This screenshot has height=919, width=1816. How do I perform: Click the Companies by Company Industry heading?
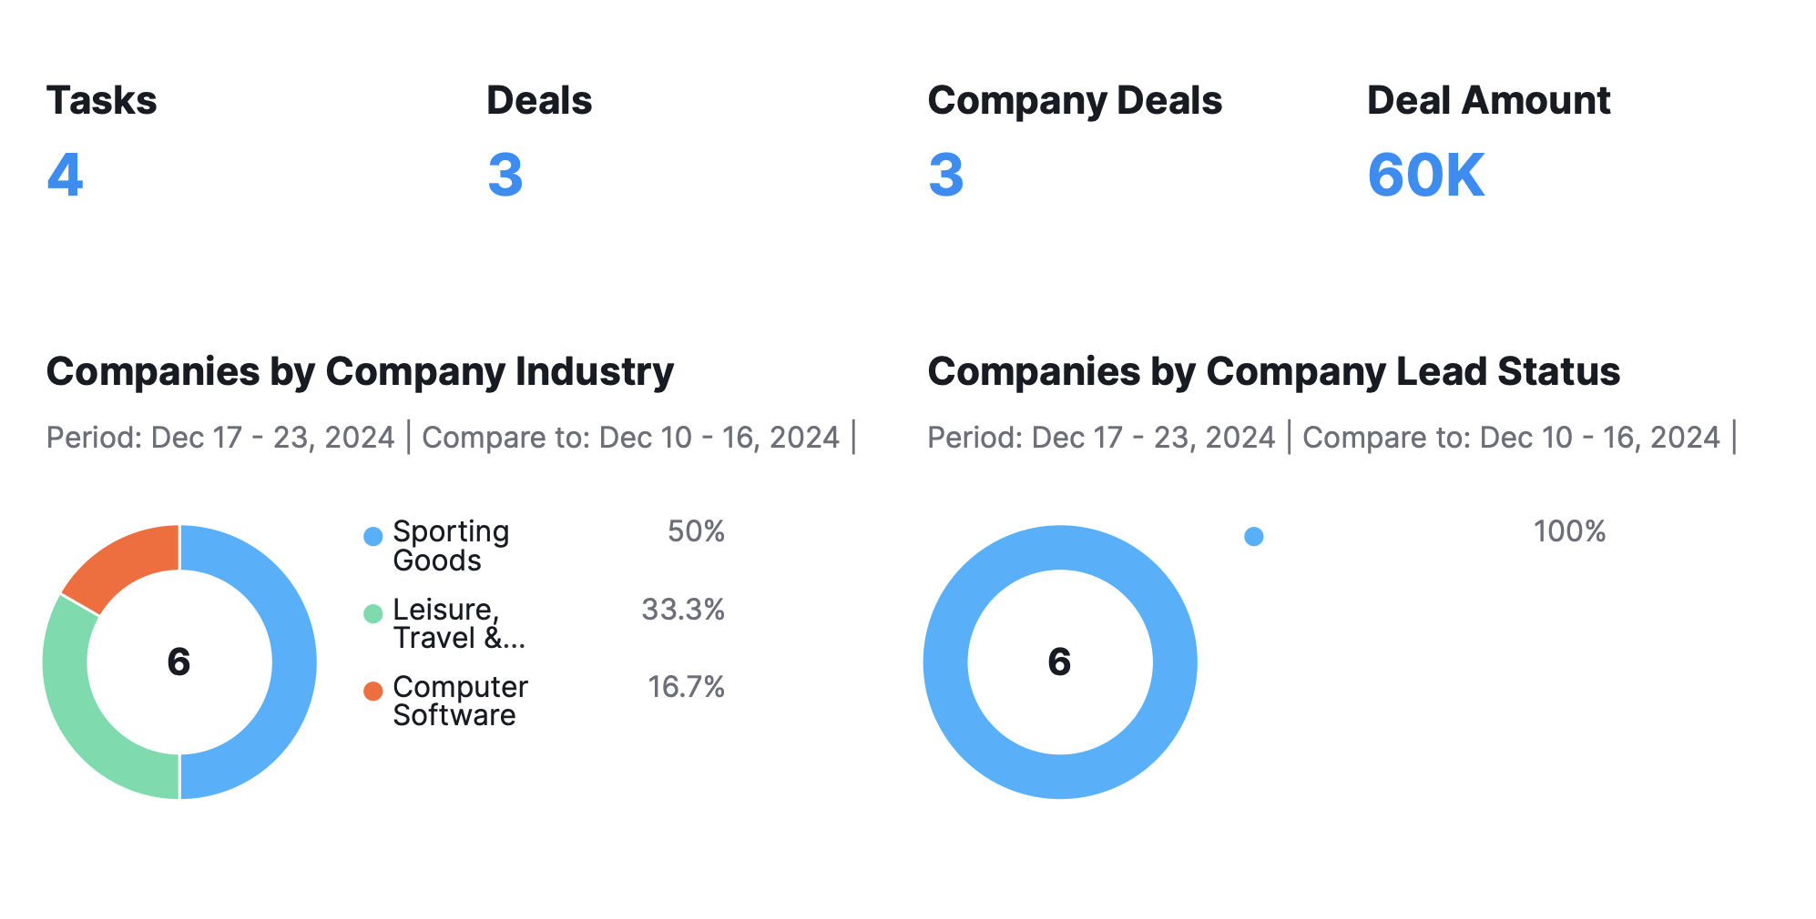tap(360, 371)
